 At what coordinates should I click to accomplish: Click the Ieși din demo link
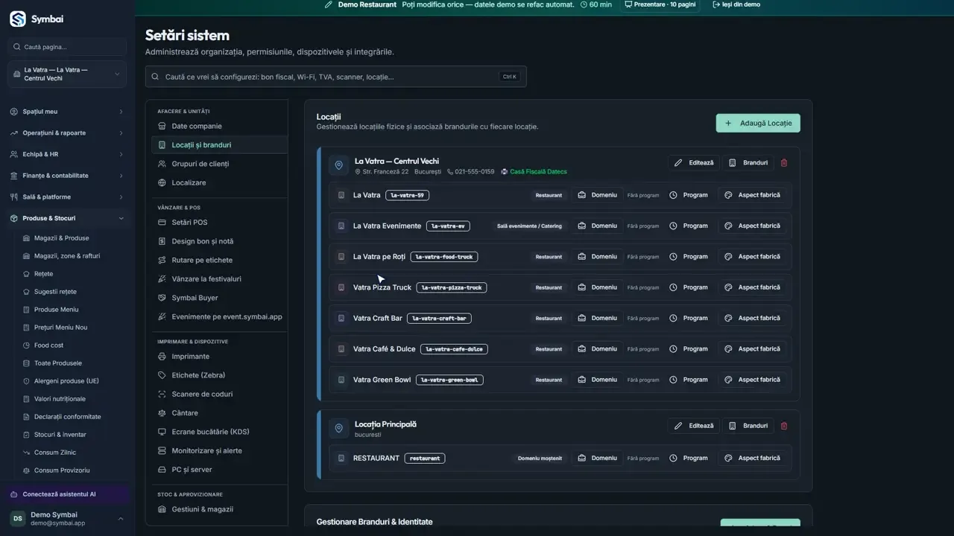(736, 4)
